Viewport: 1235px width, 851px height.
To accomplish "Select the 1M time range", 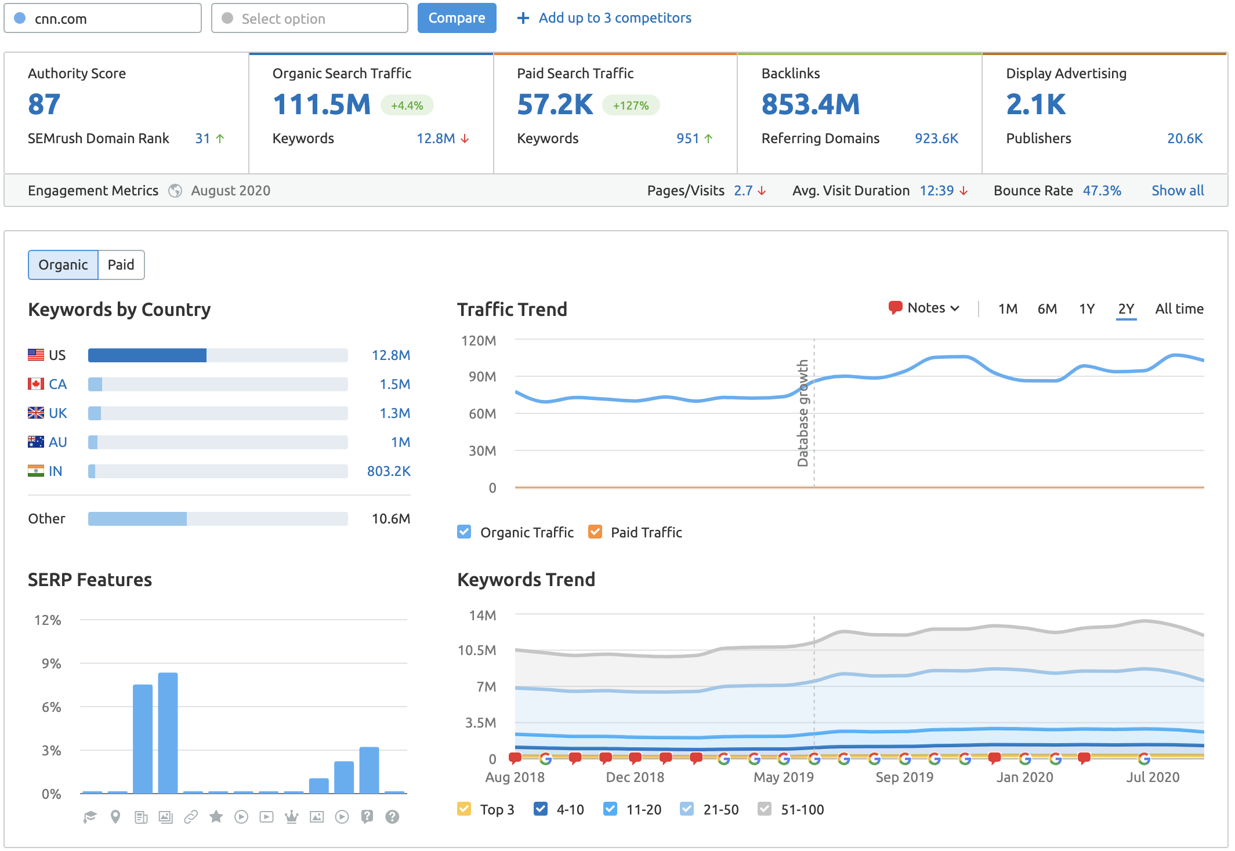I will click(1008, 309).
